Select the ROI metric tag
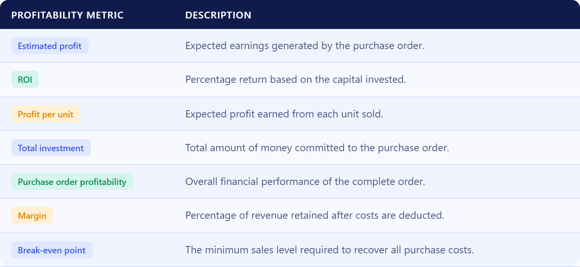Viewport: 580px width, 267px height. pos(25,80)
